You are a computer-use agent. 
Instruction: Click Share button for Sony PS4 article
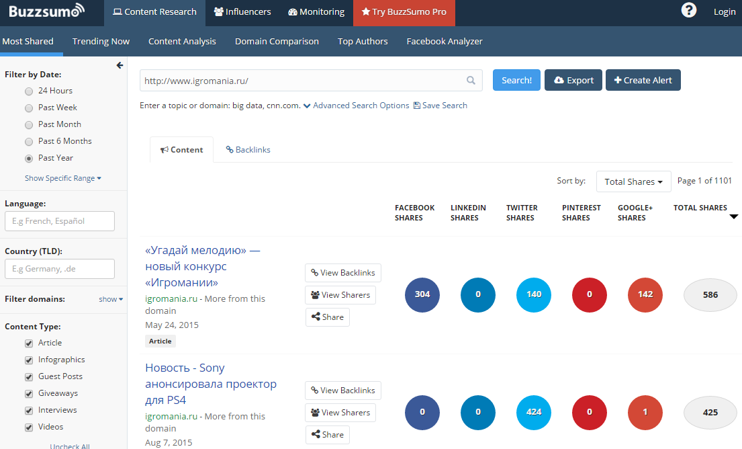(x=328, y=435)
